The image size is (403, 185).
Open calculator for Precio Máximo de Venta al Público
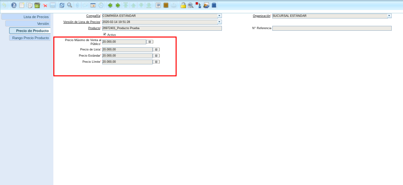150,42
